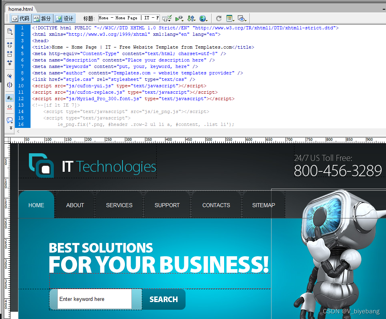Open the File Management up-down arrows icon

click(x=191, y=19)
